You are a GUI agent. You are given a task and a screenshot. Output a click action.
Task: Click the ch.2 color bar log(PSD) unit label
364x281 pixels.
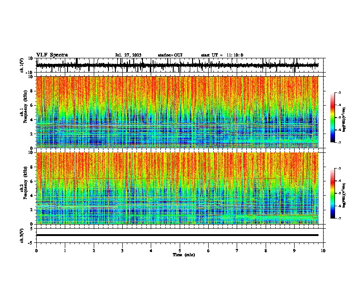tap(344, 195)
